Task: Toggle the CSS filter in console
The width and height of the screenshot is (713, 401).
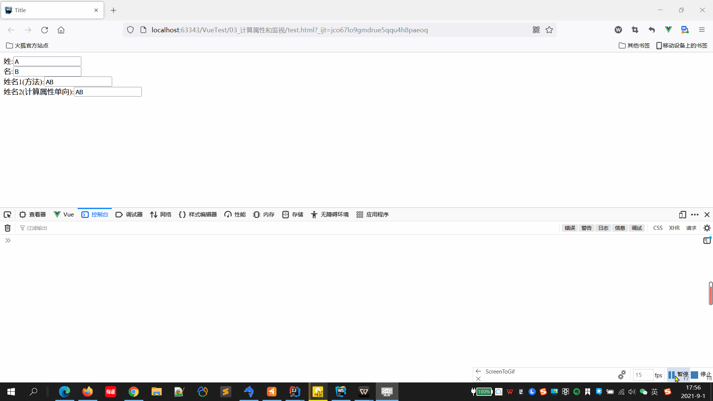Action: coord(658,228)
